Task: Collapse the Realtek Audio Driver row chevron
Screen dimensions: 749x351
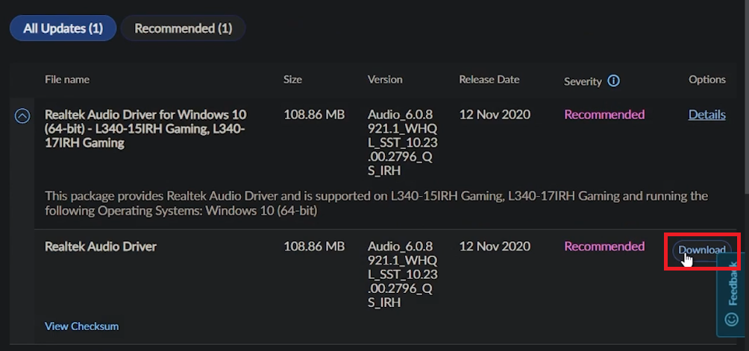Action: point(22,116)
